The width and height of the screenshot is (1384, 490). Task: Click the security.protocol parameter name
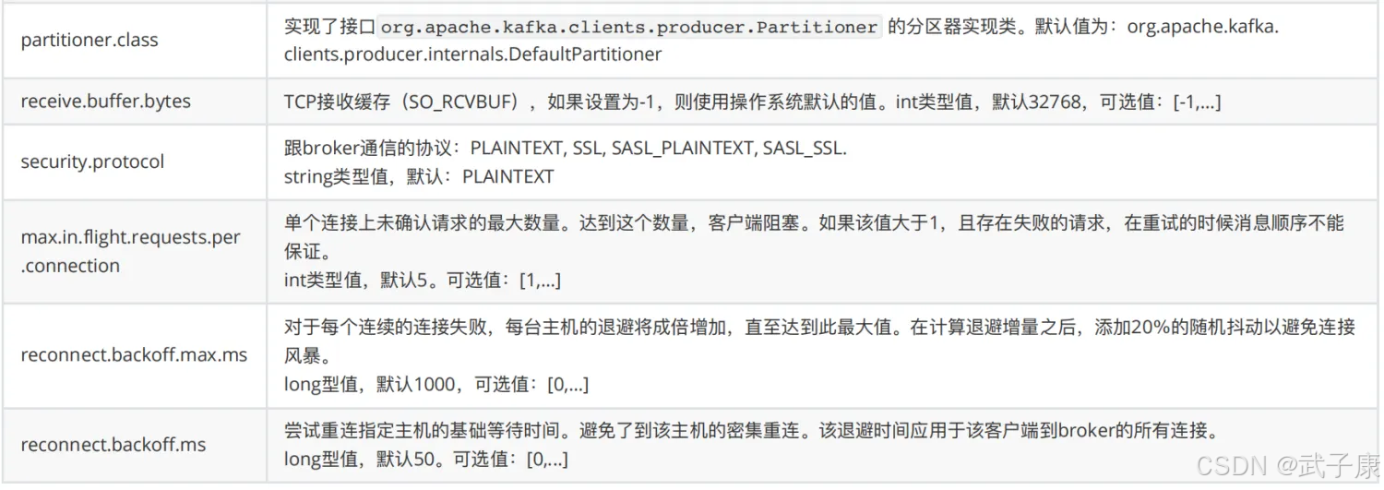point(92,161)
